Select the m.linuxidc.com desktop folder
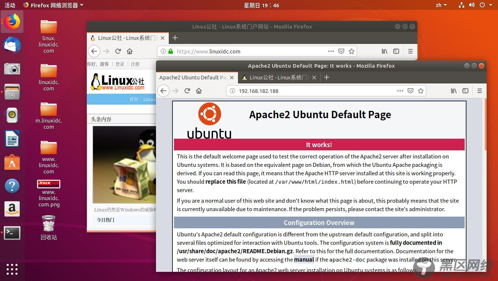This screenshot has width=498, height=281. tap(49, 115)
